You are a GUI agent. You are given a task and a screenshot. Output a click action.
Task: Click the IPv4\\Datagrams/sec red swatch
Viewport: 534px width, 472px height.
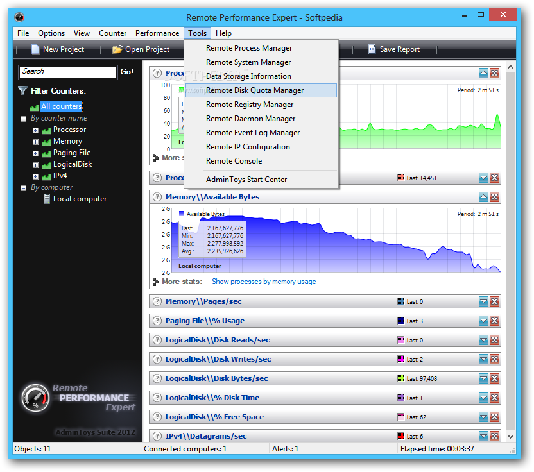click(401, 436)
